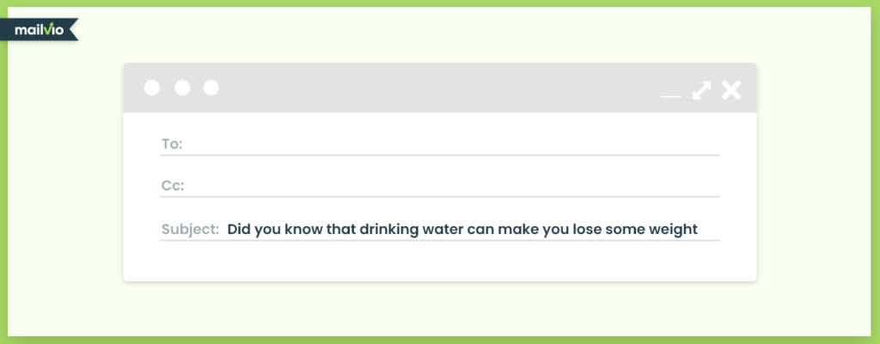880x344 pixels.
Task: Focus the To: recipient field
Action: (439, 144)
